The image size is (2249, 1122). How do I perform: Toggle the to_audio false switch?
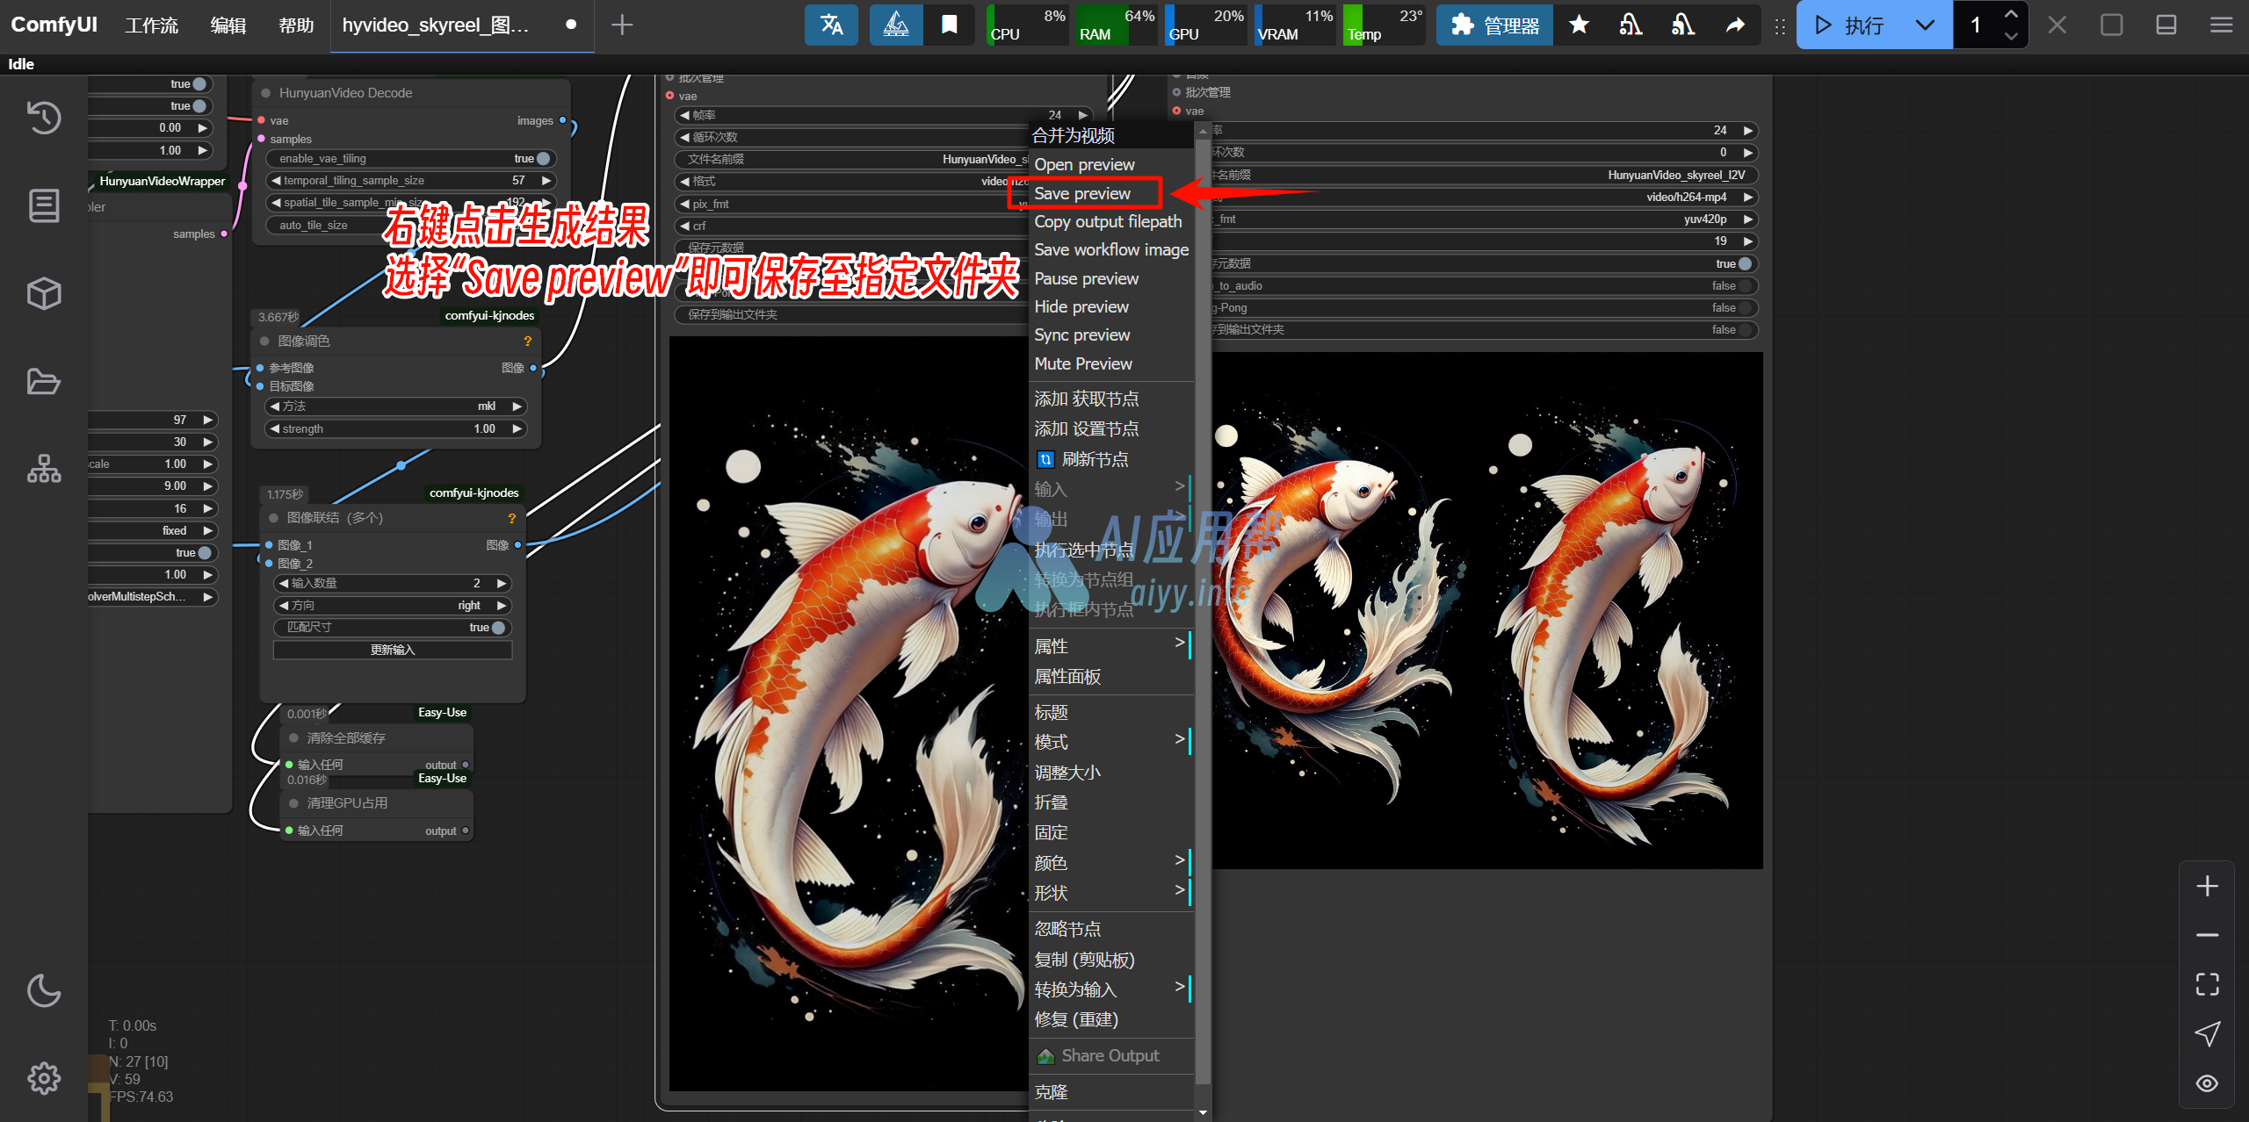coord(1746,285)
